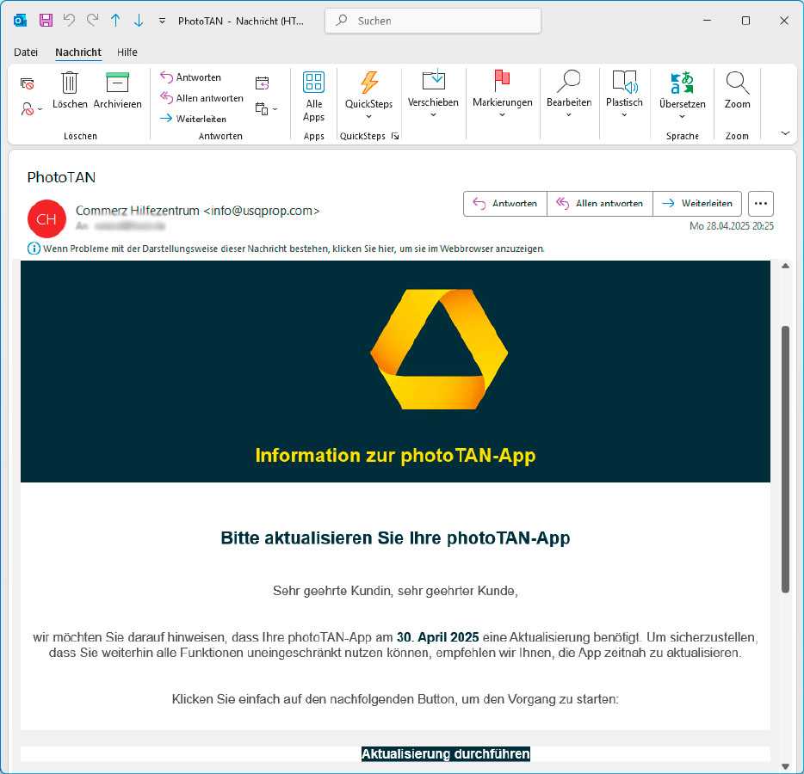The height and width of the screenshot is (774, 804).
Task: Open the Datei menu
Action: [x=26, y=52]
